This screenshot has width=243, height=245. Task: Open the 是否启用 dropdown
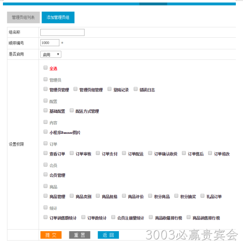pyautogui.click(x=51, y=55)
